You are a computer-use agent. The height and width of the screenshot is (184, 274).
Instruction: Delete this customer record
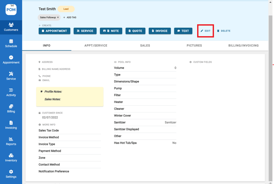click(x=223, y=31)
